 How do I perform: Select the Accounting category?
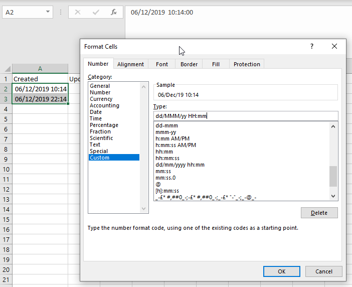pyautogui.click(x=114, y=105)
